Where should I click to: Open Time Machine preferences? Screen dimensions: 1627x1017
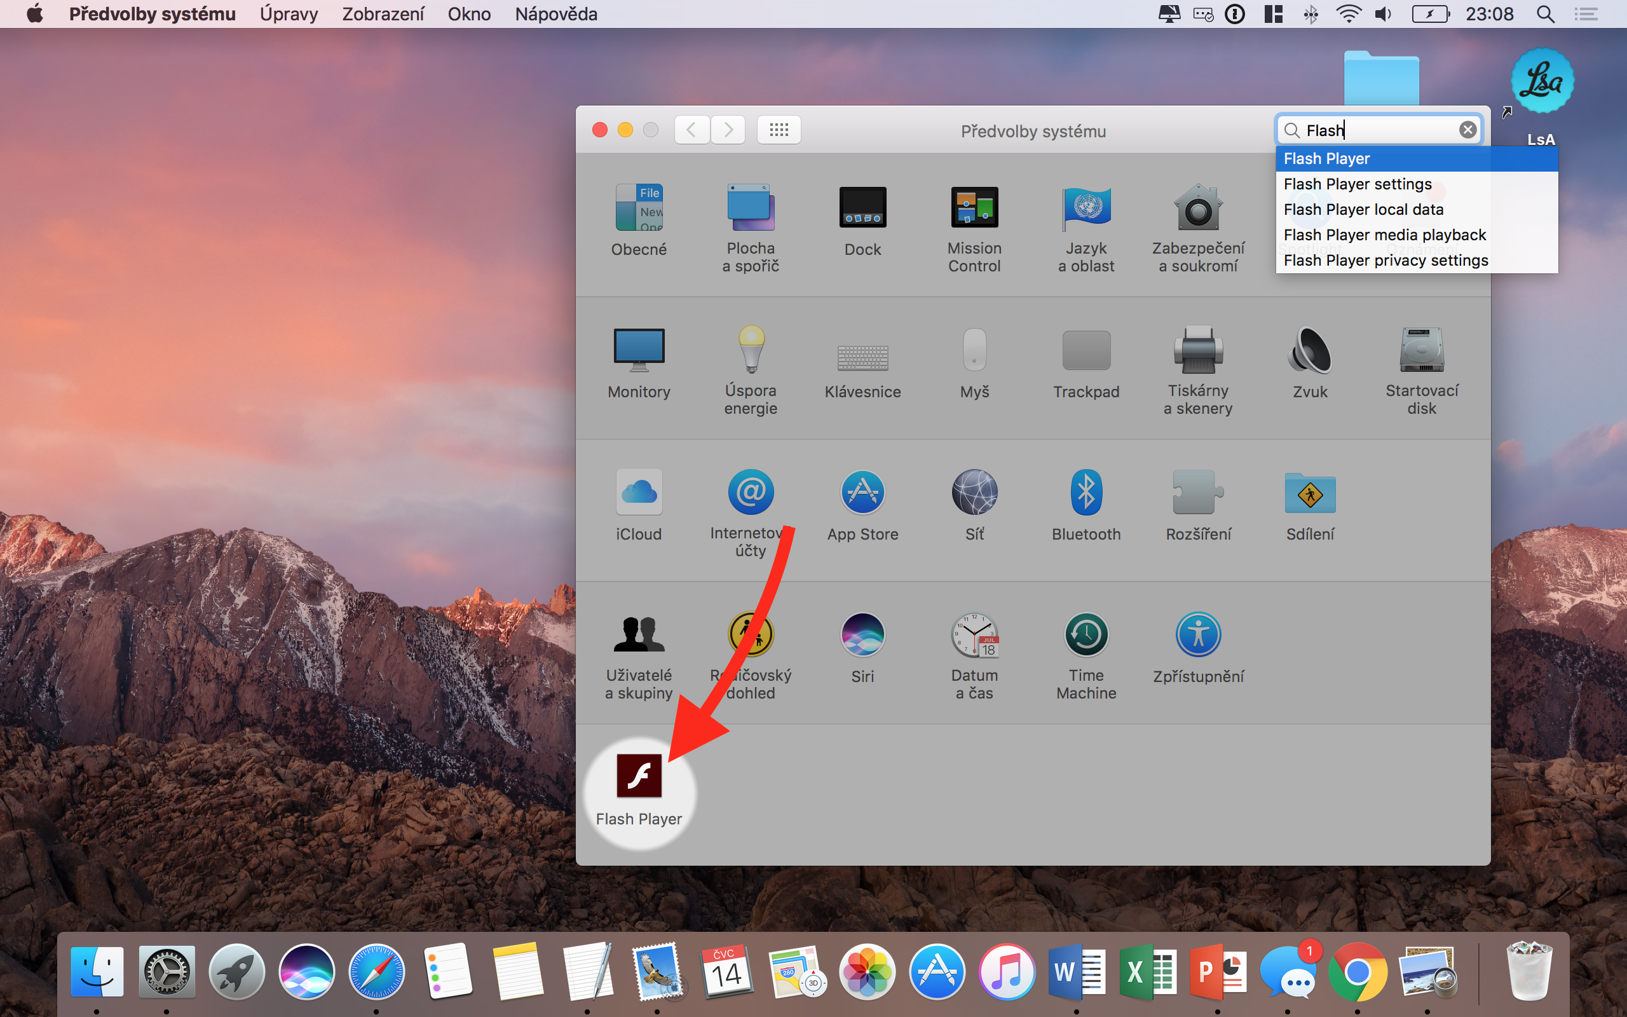click(1086, 635)
